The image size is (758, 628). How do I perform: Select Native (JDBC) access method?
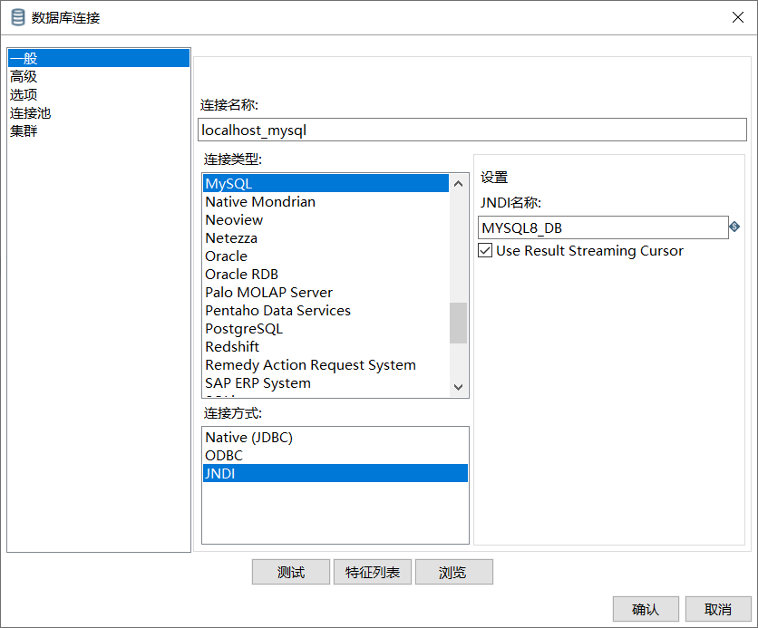point(335,437)
